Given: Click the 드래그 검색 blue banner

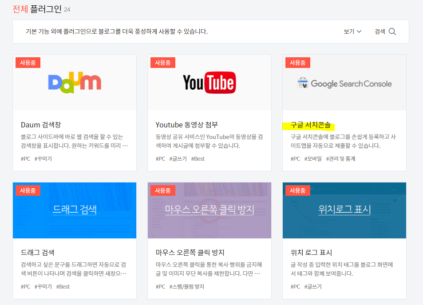Looking at the screenshot, I should (x=75, y=210).
